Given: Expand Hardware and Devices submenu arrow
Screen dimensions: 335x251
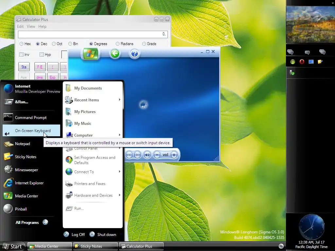Looking at the screenshot, I should click(120, 195).
